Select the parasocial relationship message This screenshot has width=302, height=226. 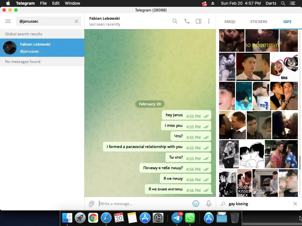pos(157,147)
